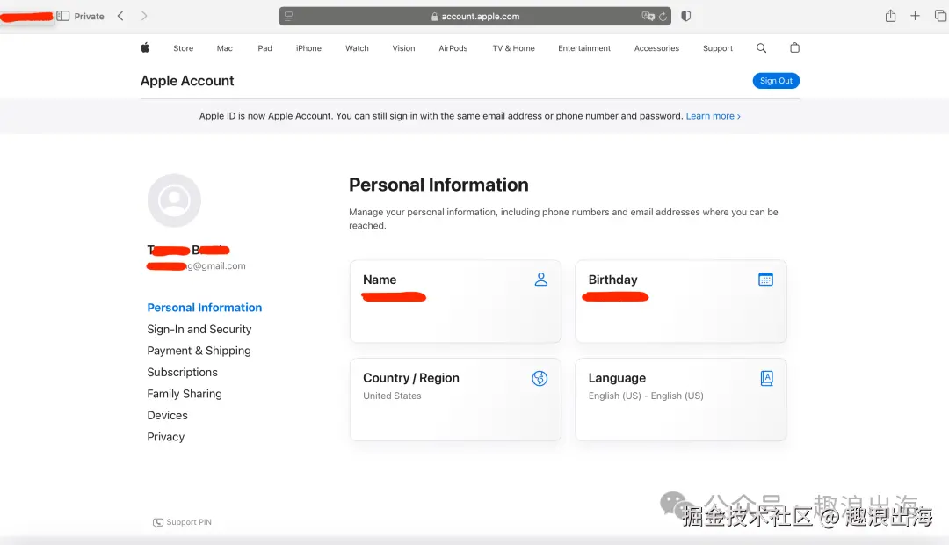This screenshot has height=545, width=949.
Task: Open the search magnifier icon
Action: (x=761, y=47)
